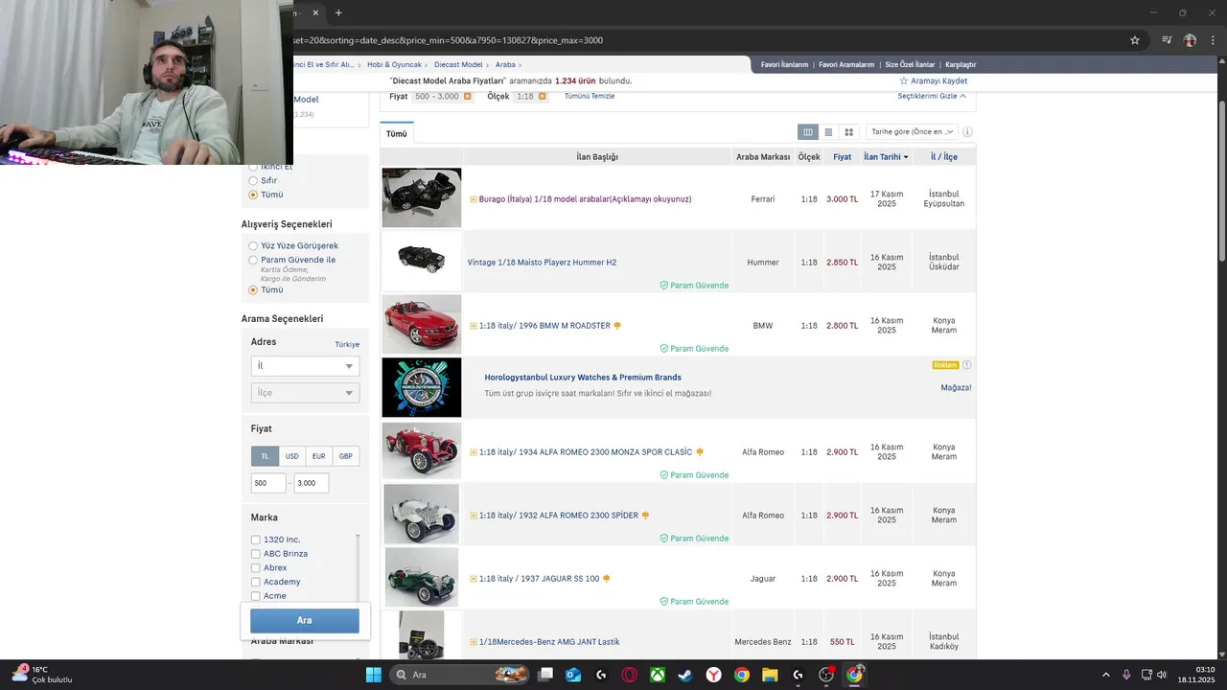Open the İl province dropdown
1227x690 pixels.
coord(305,366)
